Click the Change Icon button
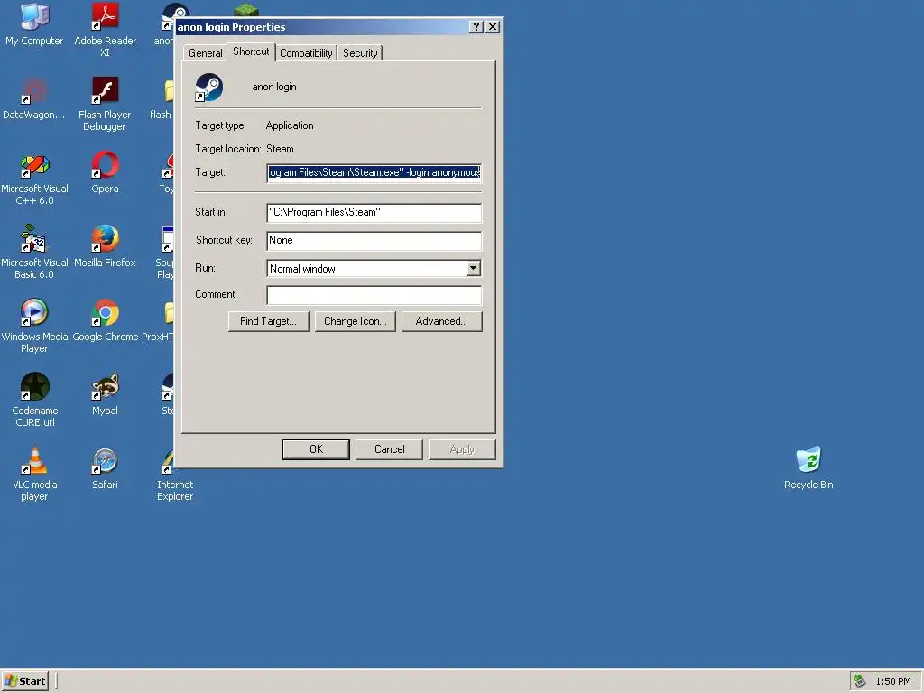The height and width of the screenshot is (693, 924). pyautogui.click(x=356, y=321)
